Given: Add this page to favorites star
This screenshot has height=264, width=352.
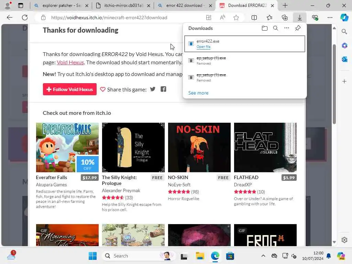Looking at the screenshot, I should pos(236,18).
